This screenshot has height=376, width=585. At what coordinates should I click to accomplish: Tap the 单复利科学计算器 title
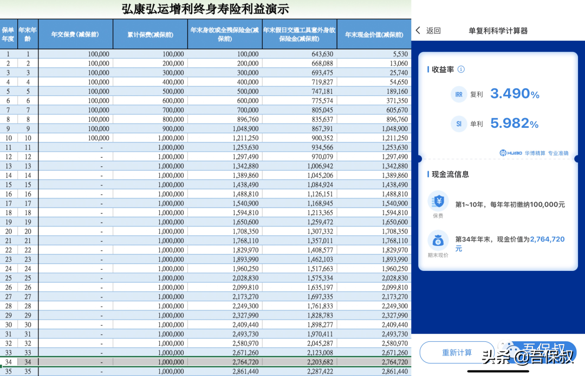click(x=498, y=30)
